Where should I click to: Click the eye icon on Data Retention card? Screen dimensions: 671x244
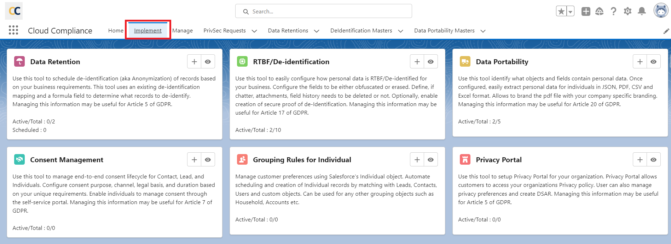(x=208, y=62)
